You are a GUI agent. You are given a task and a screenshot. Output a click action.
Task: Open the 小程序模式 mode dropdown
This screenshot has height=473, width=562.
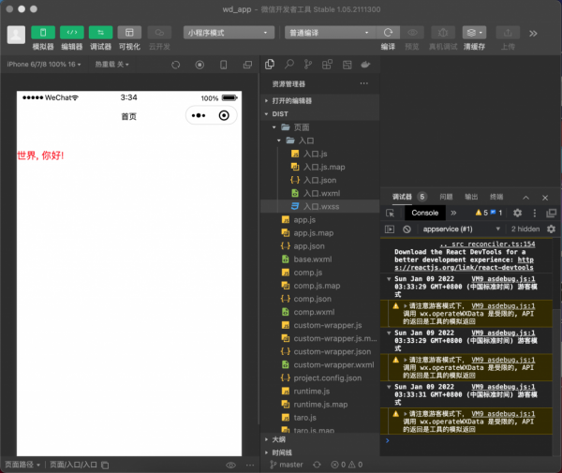(x=229, y=33)
